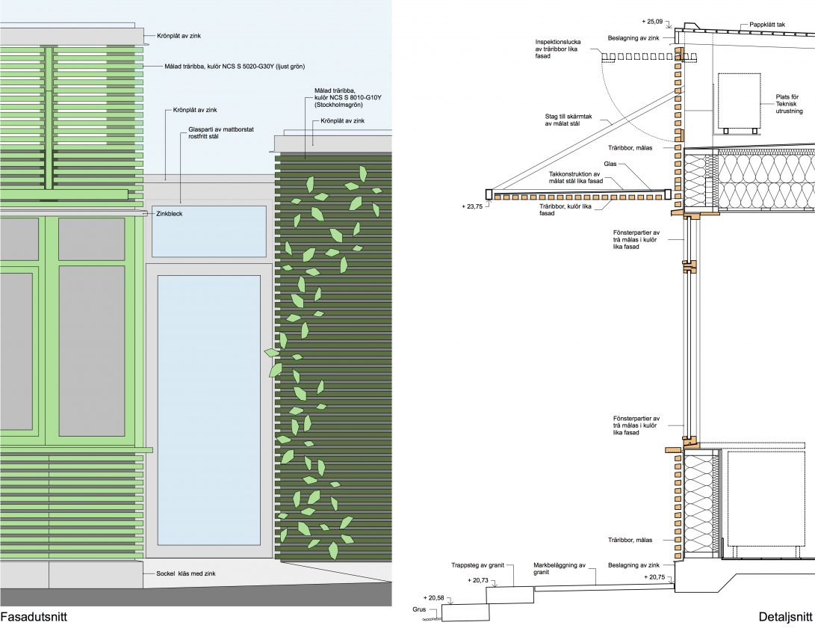
Task: Select the 'NCS S 8010-G10Y (Stockholmsgrön)' annotation
Action: 347,97
